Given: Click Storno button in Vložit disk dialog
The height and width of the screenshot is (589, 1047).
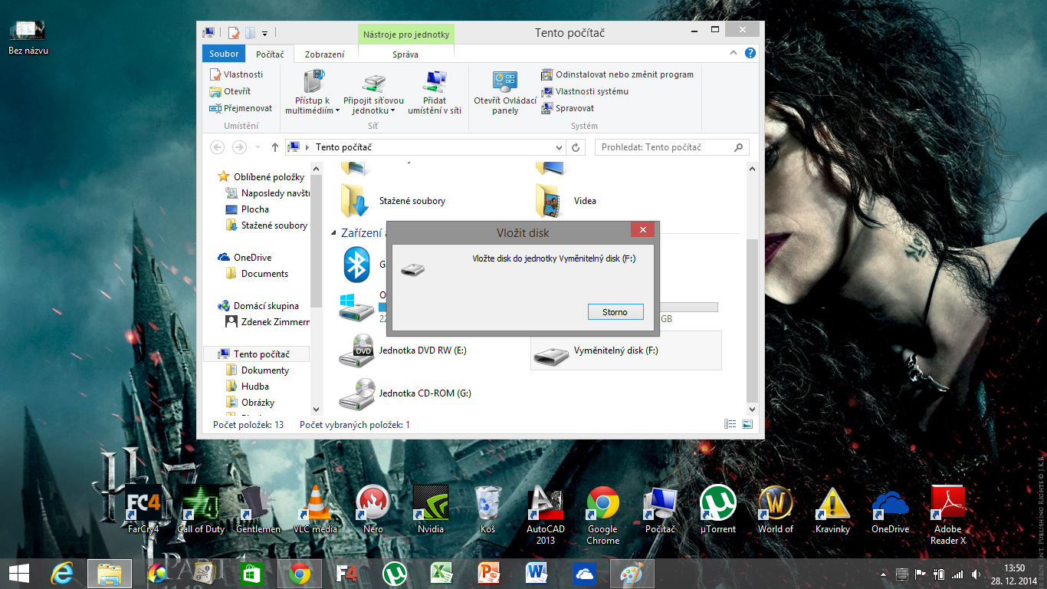Looking at the screenshot, I should coord(615,312).
